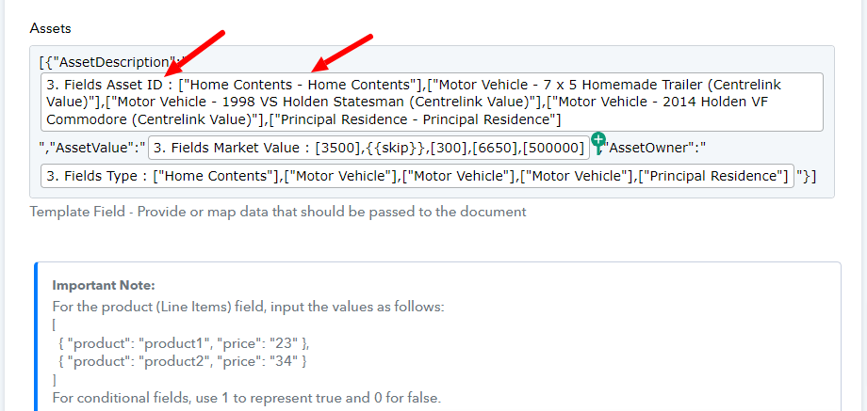This screenshot has height=411, width=867.
Task: Click the {{skip}} token in Market Value
Action: tap(397, 148)
